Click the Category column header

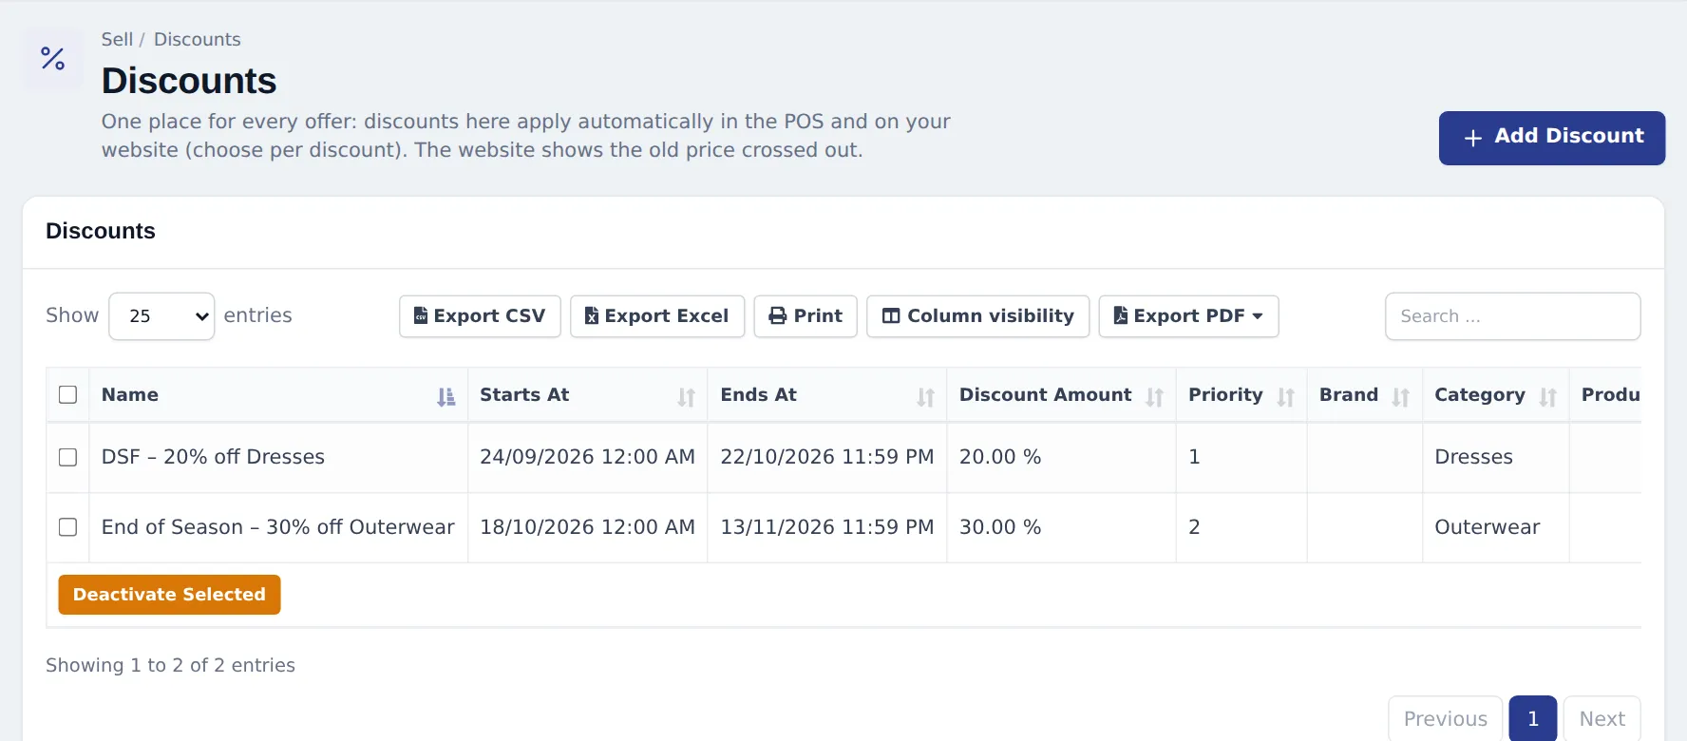pyautogui.click(x=1496, y=395)
